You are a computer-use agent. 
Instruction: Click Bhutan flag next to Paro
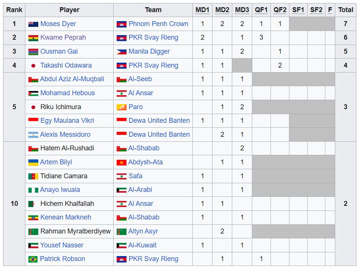(121, 107)
